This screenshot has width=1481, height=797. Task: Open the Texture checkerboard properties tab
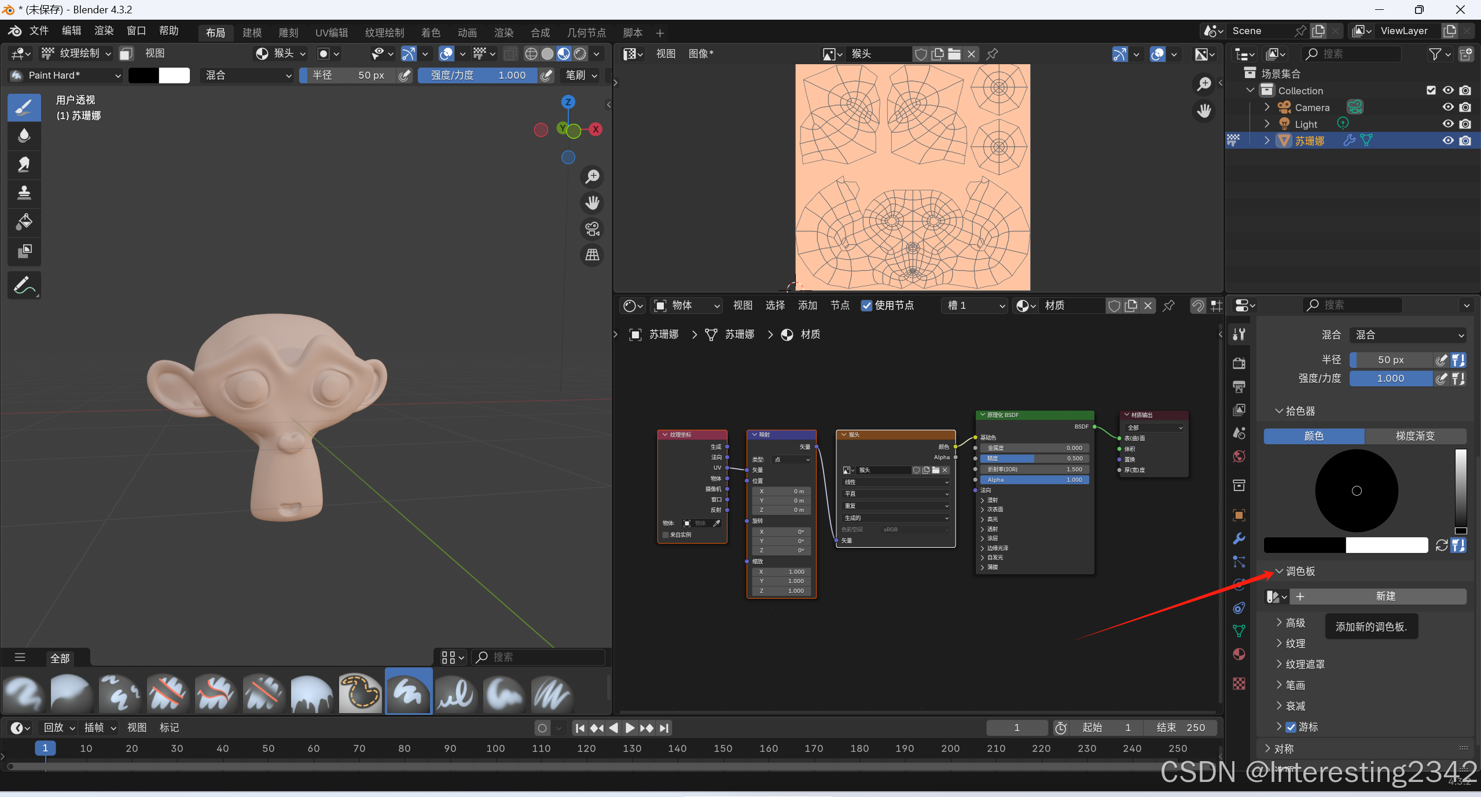1239,684
